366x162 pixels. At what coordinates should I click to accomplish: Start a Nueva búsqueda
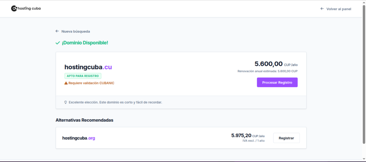75,31
